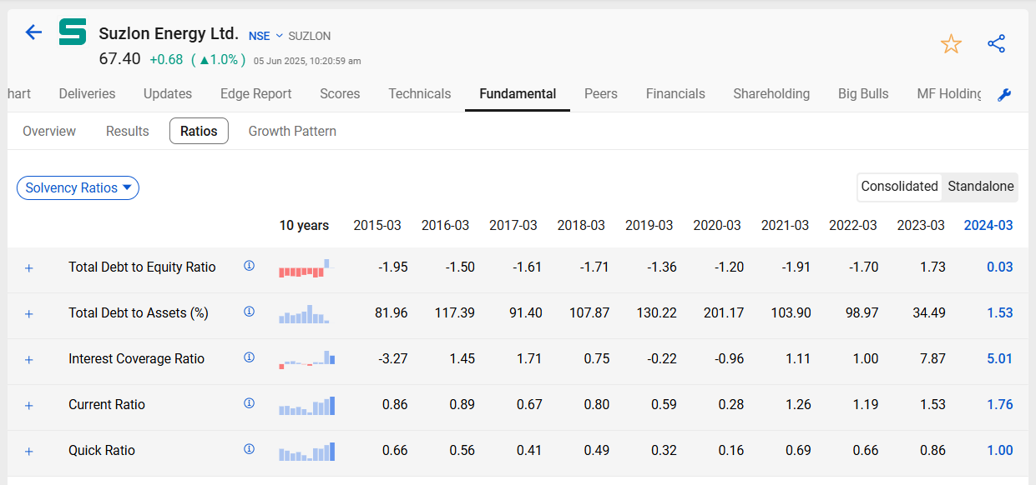Screen dimensions: 1036x485
Task: Click the 0.03 debt to equity value
Action: click(1000, 267)
